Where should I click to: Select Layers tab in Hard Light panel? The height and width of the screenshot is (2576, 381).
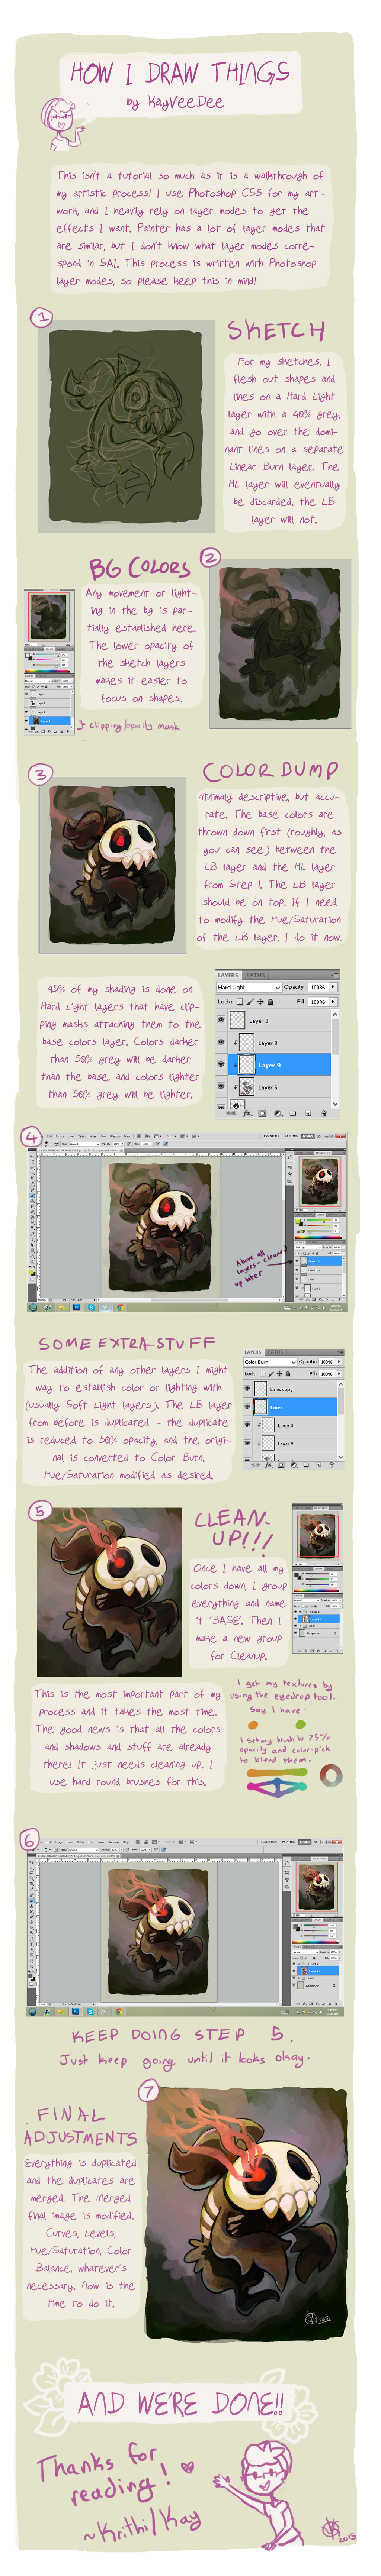point(229,975)
